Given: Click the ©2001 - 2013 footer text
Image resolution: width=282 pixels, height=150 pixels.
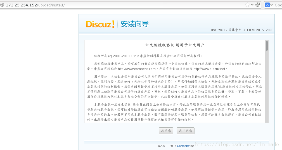Looking at the screenshot, I should click(x=167, y=146).
